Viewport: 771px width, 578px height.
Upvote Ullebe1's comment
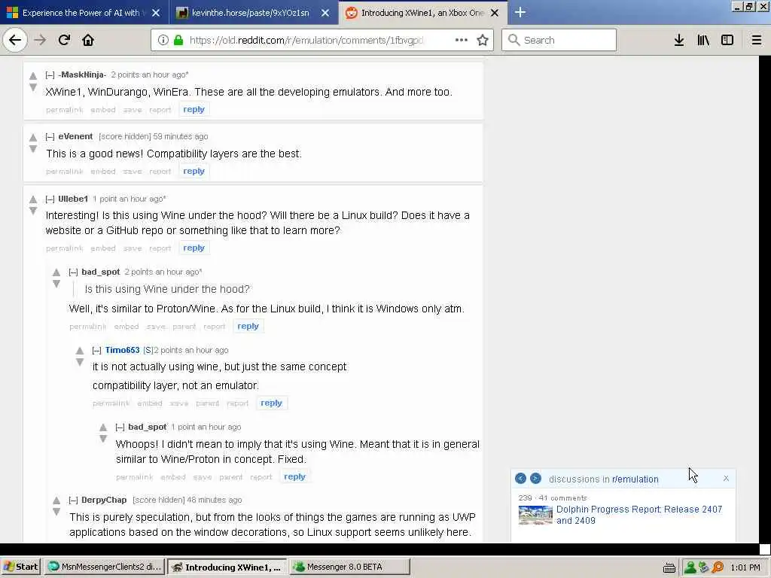coord(33,199)
